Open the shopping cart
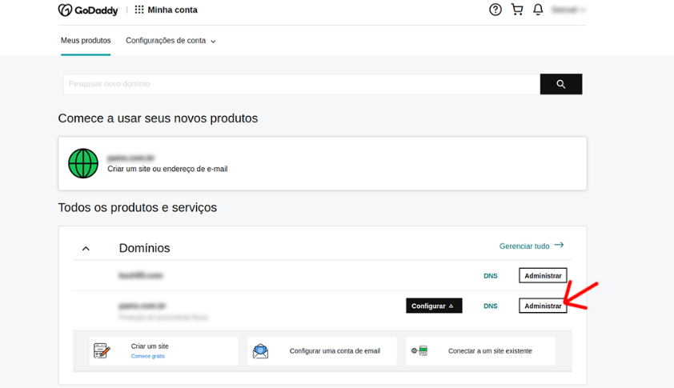 (517, 10)
